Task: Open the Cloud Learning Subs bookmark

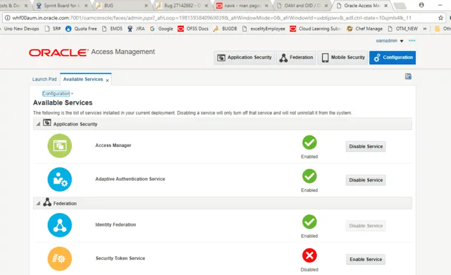Action: pos(316,29)
